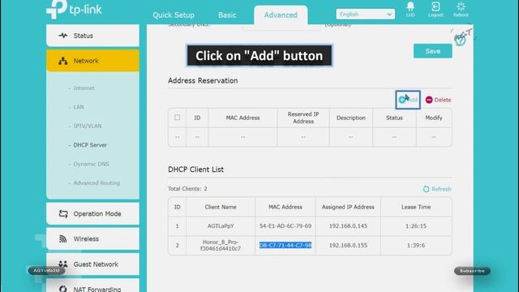Click the Client Name column header

pyautogui.click(x=221, y=207)
